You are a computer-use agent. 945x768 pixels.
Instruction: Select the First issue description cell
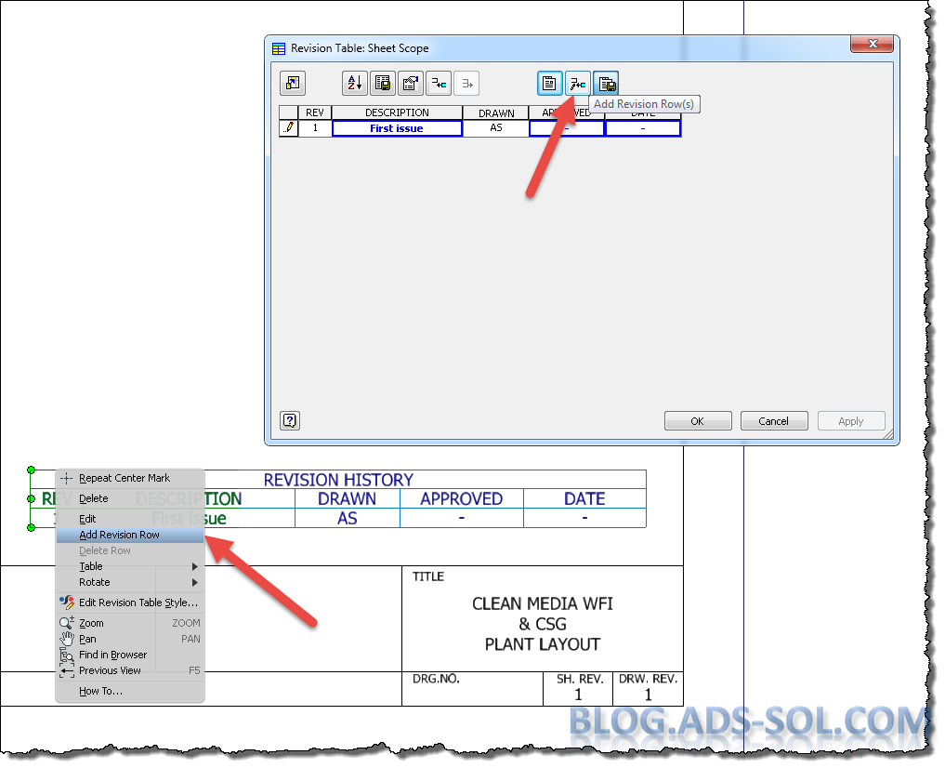pyautogui.click(x=397, y=127)
